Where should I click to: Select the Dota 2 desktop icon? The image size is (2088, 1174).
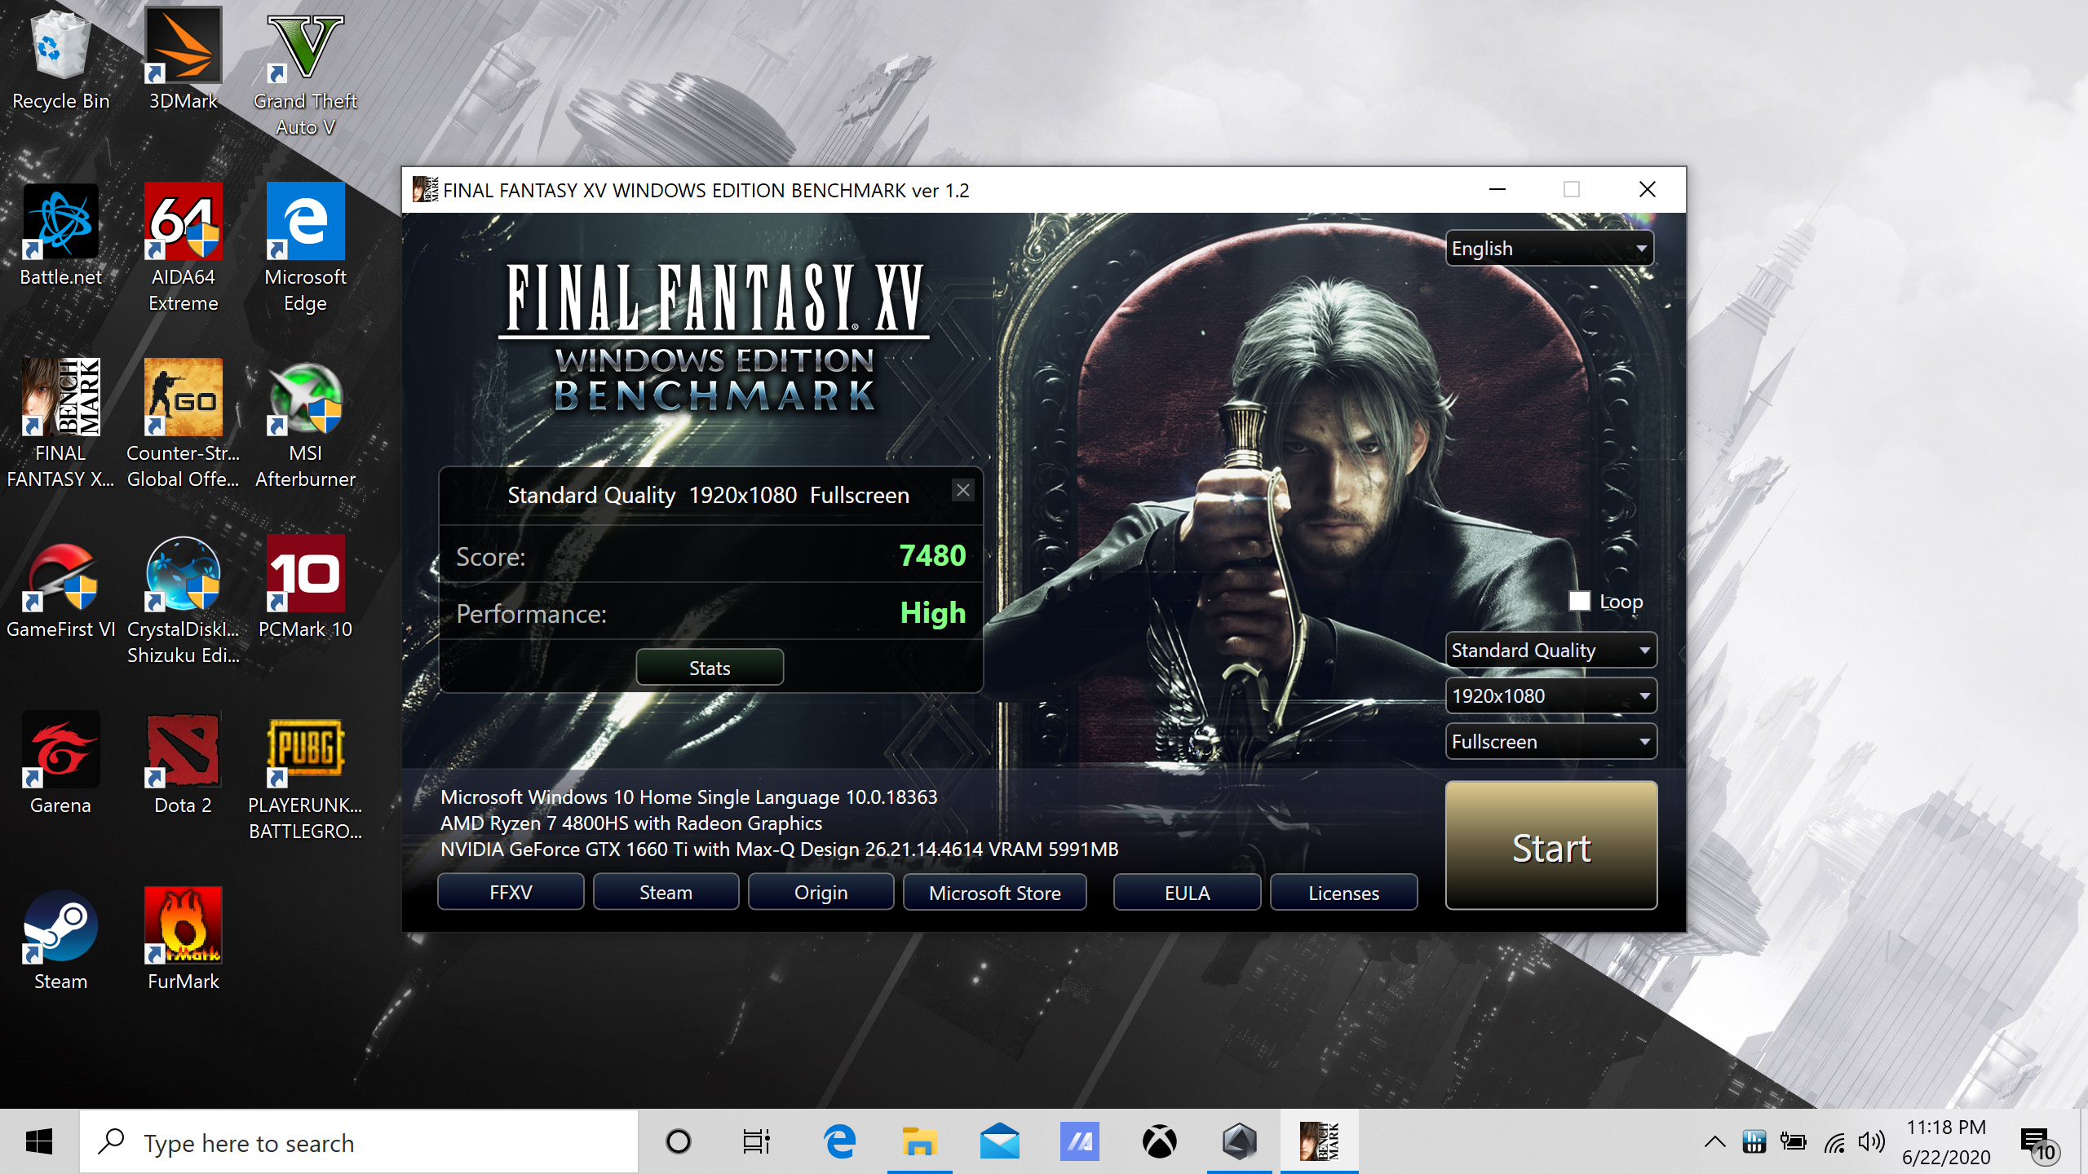click(183, 765)
